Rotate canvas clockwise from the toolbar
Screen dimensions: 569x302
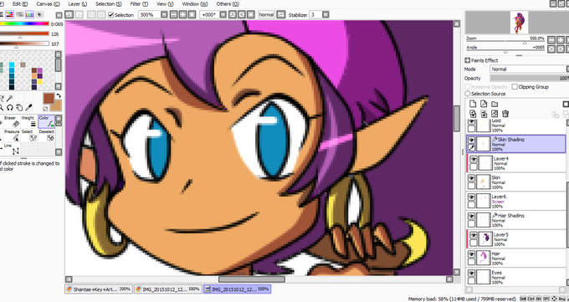point(241,14)
